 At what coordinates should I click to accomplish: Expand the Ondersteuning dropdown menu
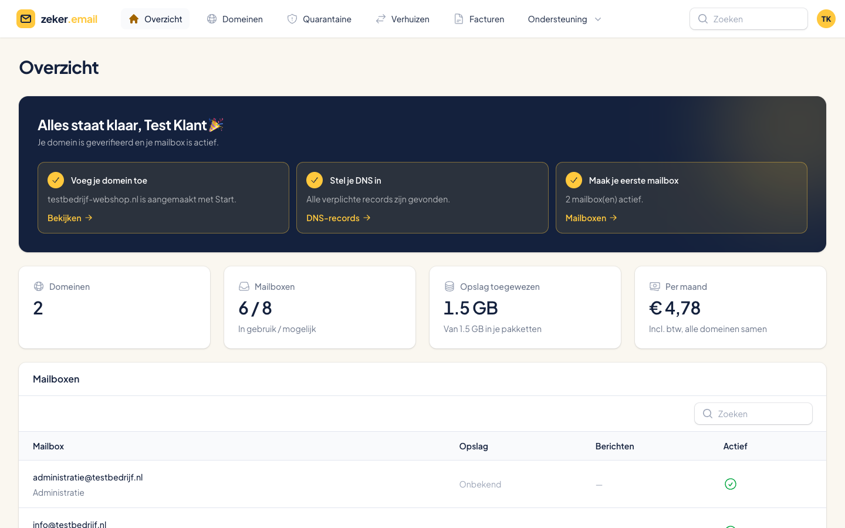coord(565,19)
